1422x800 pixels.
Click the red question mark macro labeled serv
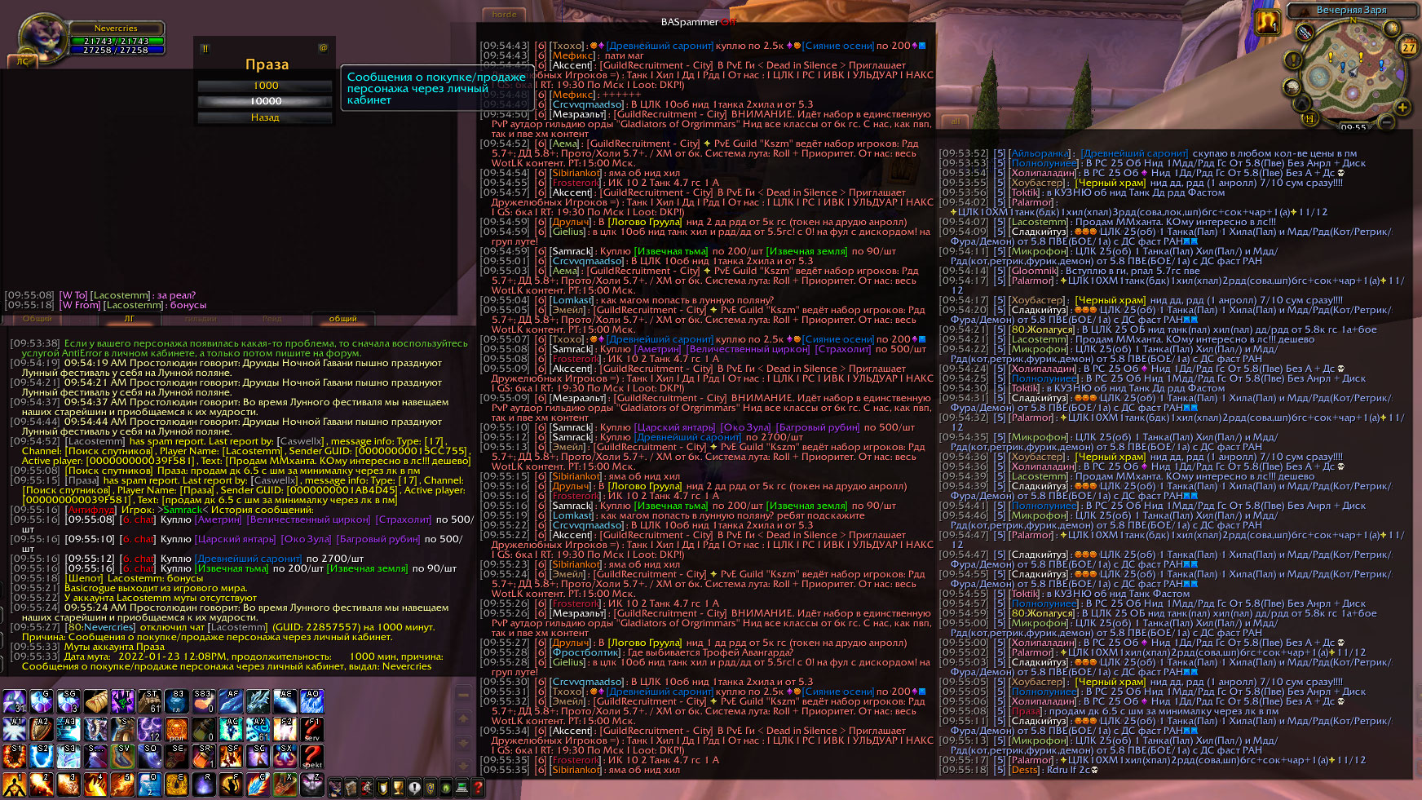[x=311, y=729]
